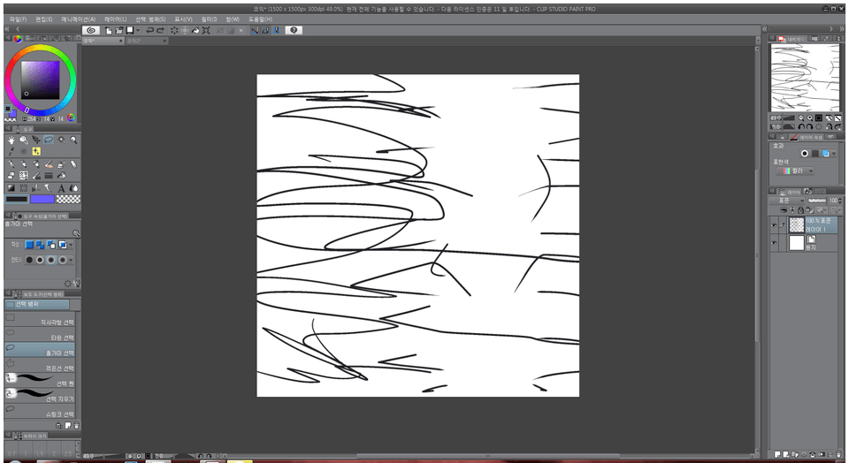Open the Save button dropdown arrow

(x=138, y=30)
